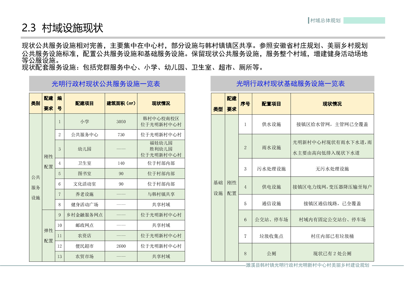Screen dimensions: 404x286
Task: Click the heading '2.3 村域设施现状'
Action: pos(62,28)
